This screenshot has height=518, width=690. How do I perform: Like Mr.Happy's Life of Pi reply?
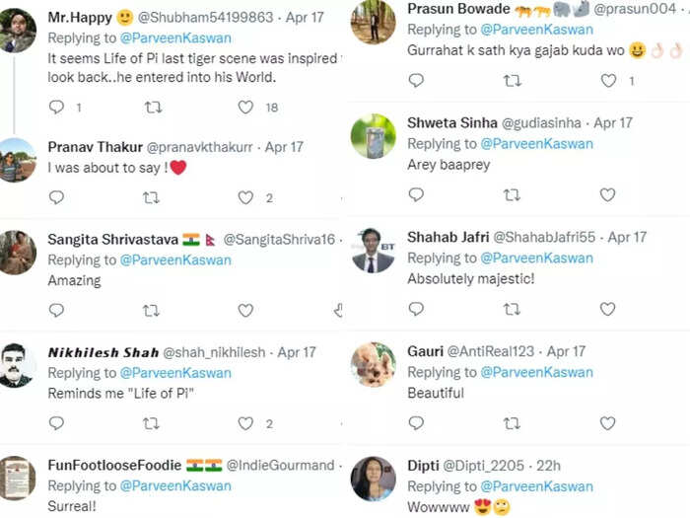click(245, 107)
